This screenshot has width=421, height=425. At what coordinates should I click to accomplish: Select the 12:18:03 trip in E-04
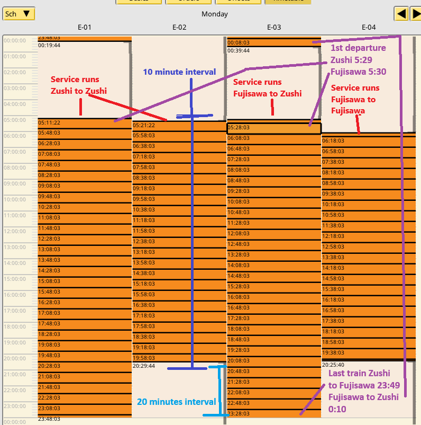click(369, 237)
